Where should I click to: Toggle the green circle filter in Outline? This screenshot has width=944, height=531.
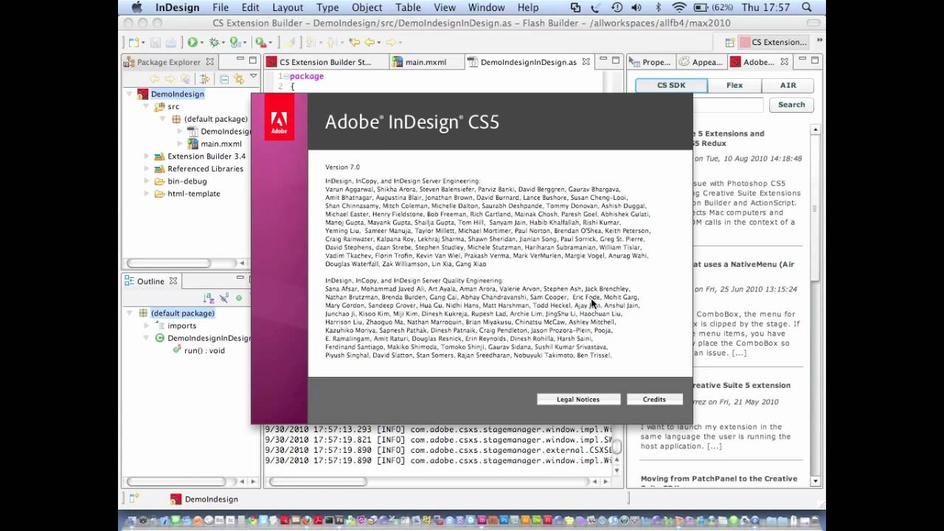[239, 298]
